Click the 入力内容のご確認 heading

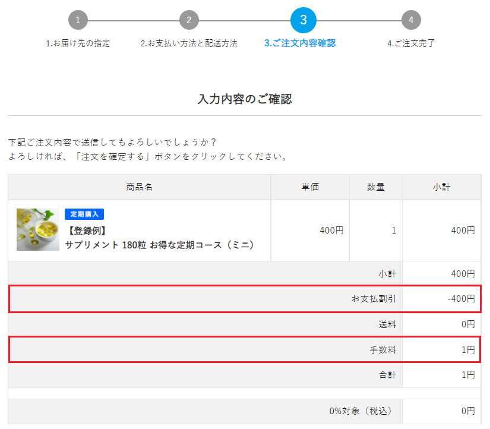[x=245, y=99]
